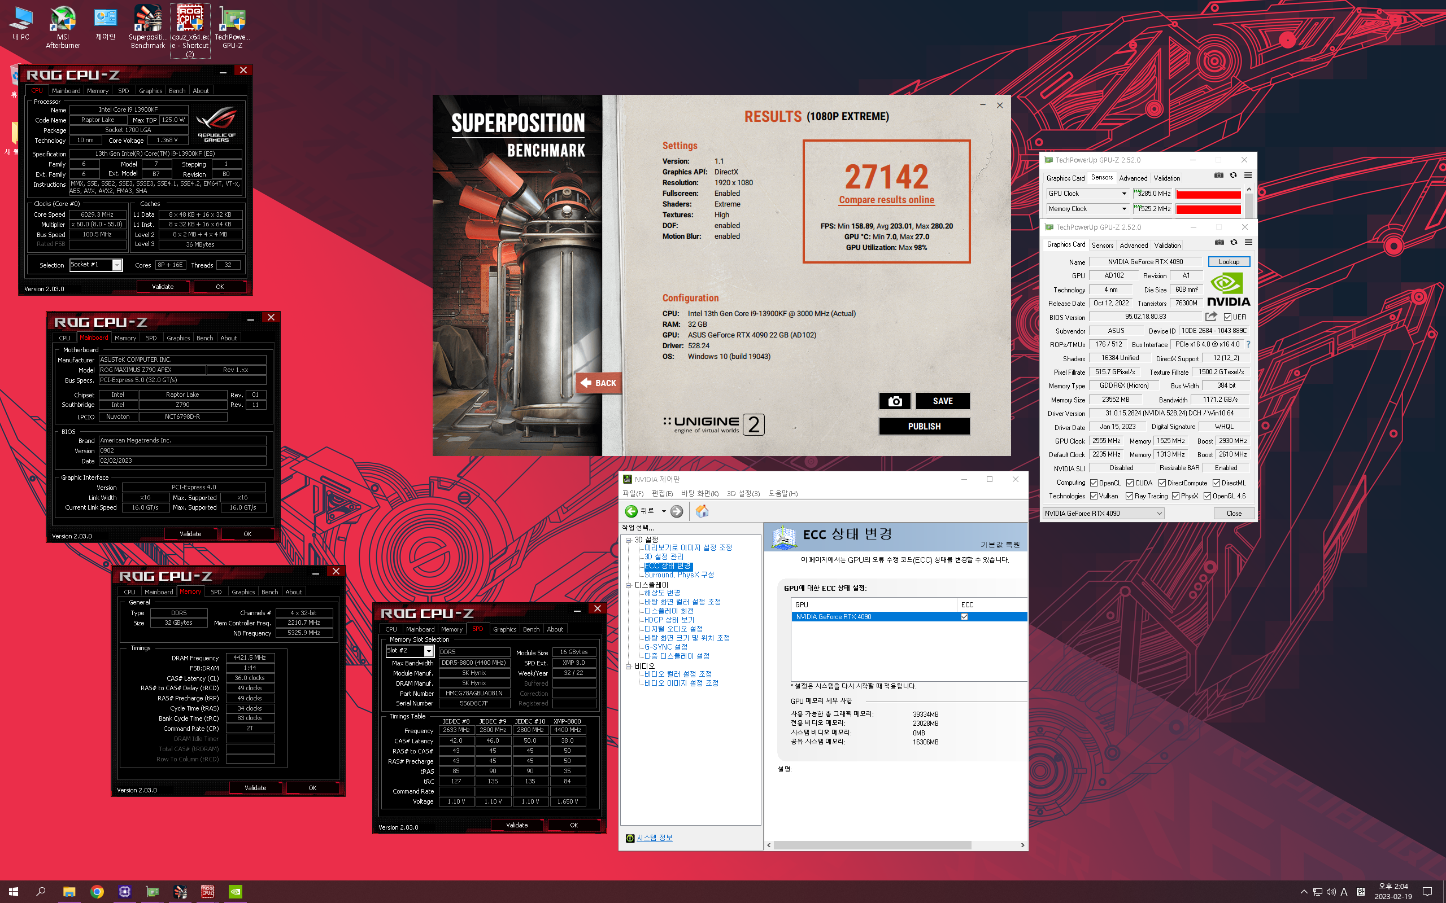This screenshot has height=903, width=1446.
Task: Open the GPU selector dropdown at GPU-Z bottom
Action: point(1103,514)
